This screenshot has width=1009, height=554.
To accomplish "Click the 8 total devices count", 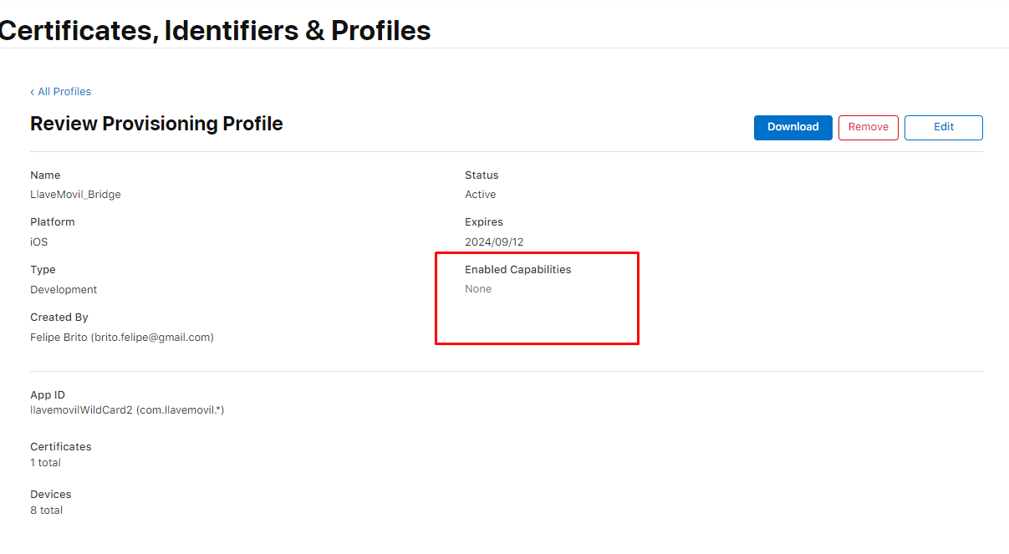I will (x=46, y=511).
